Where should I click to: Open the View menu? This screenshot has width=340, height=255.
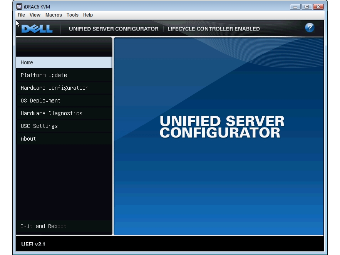[35, 15]
